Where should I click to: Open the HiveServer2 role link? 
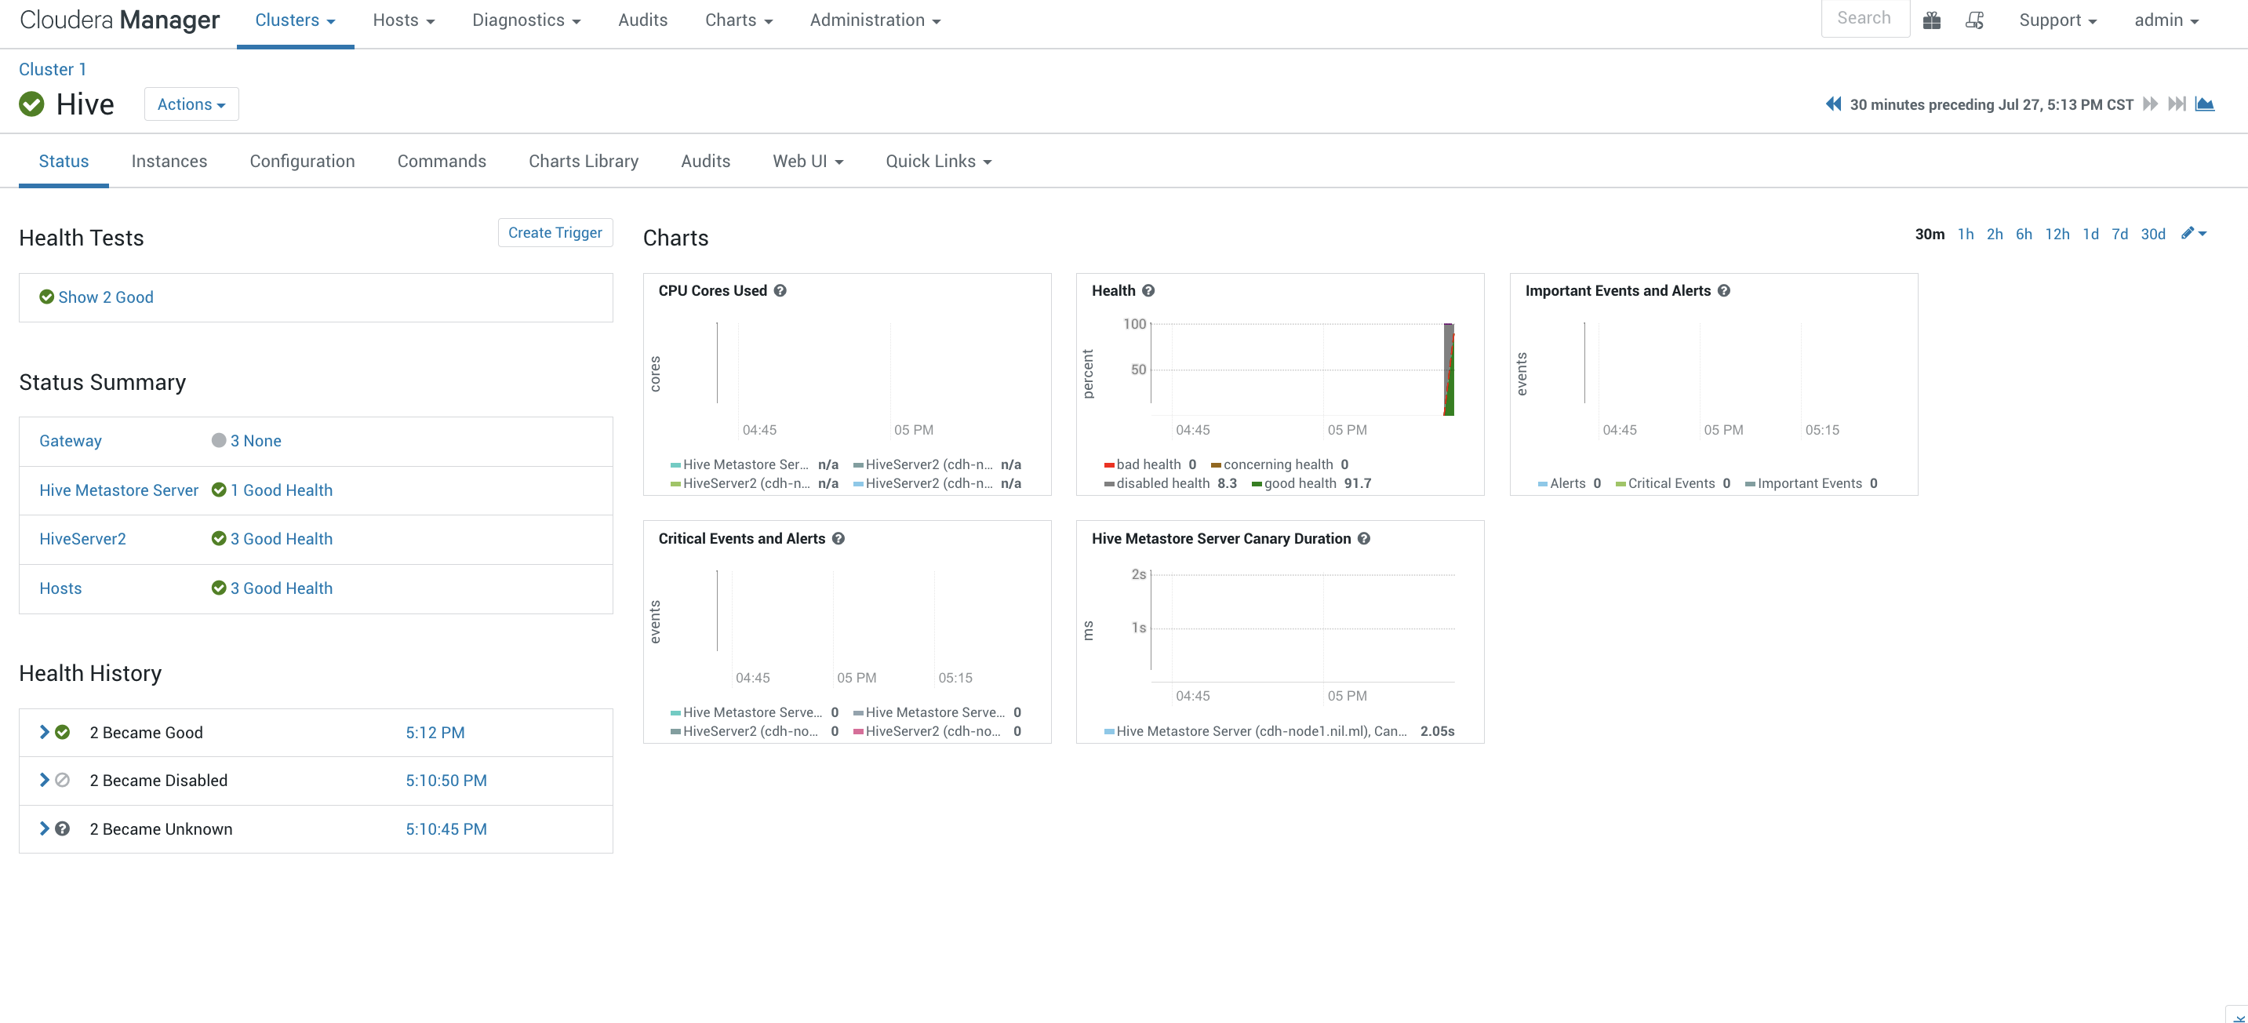(82, 538)
